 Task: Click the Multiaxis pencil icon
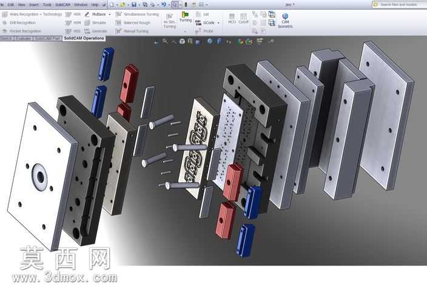(x=87, y=14)
